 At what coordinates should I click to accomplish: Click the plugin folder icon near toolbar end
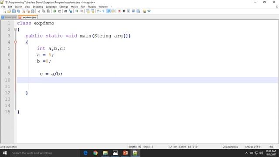[x=144, y=11]
